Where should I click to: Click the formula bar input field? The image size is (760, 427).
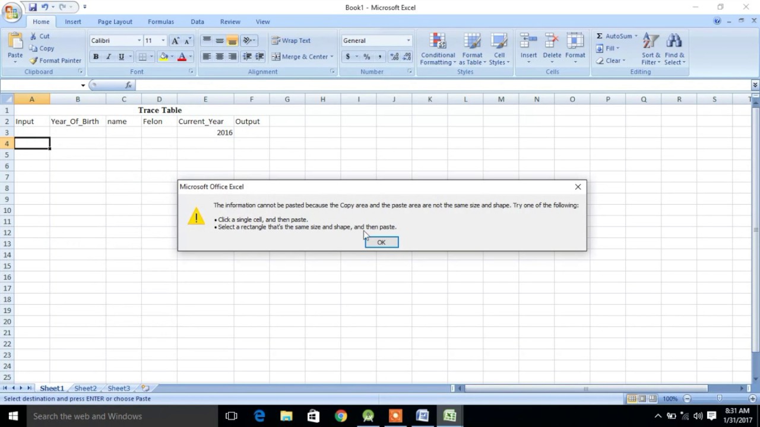(x=442, y=85)
